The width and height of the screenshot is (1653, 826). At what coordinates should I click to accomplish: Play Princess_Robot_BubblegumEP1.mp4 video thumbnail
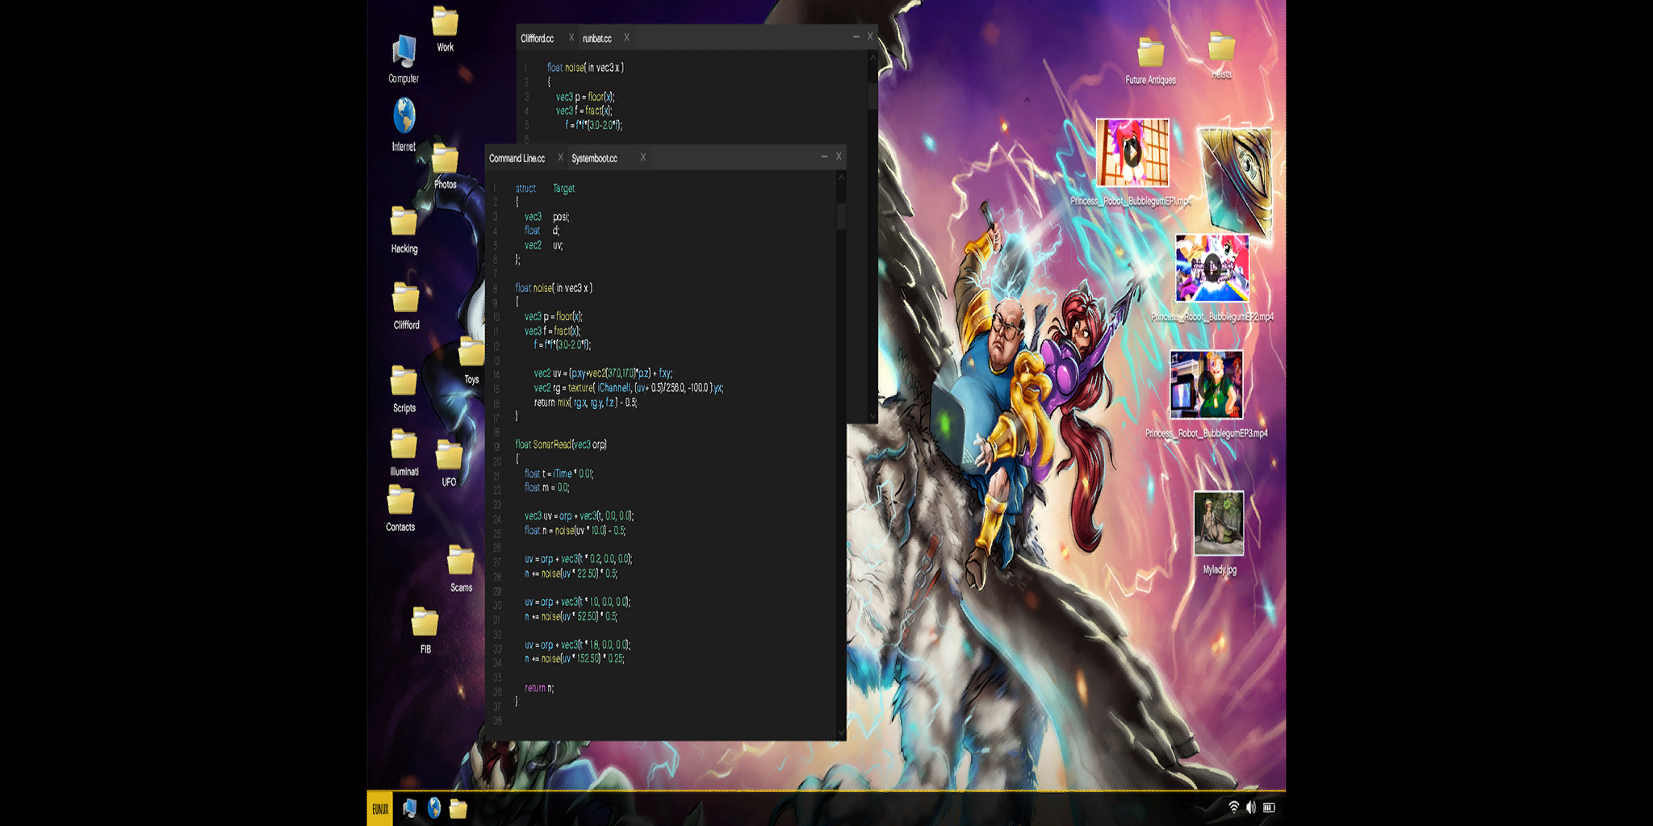point(1132,152)
